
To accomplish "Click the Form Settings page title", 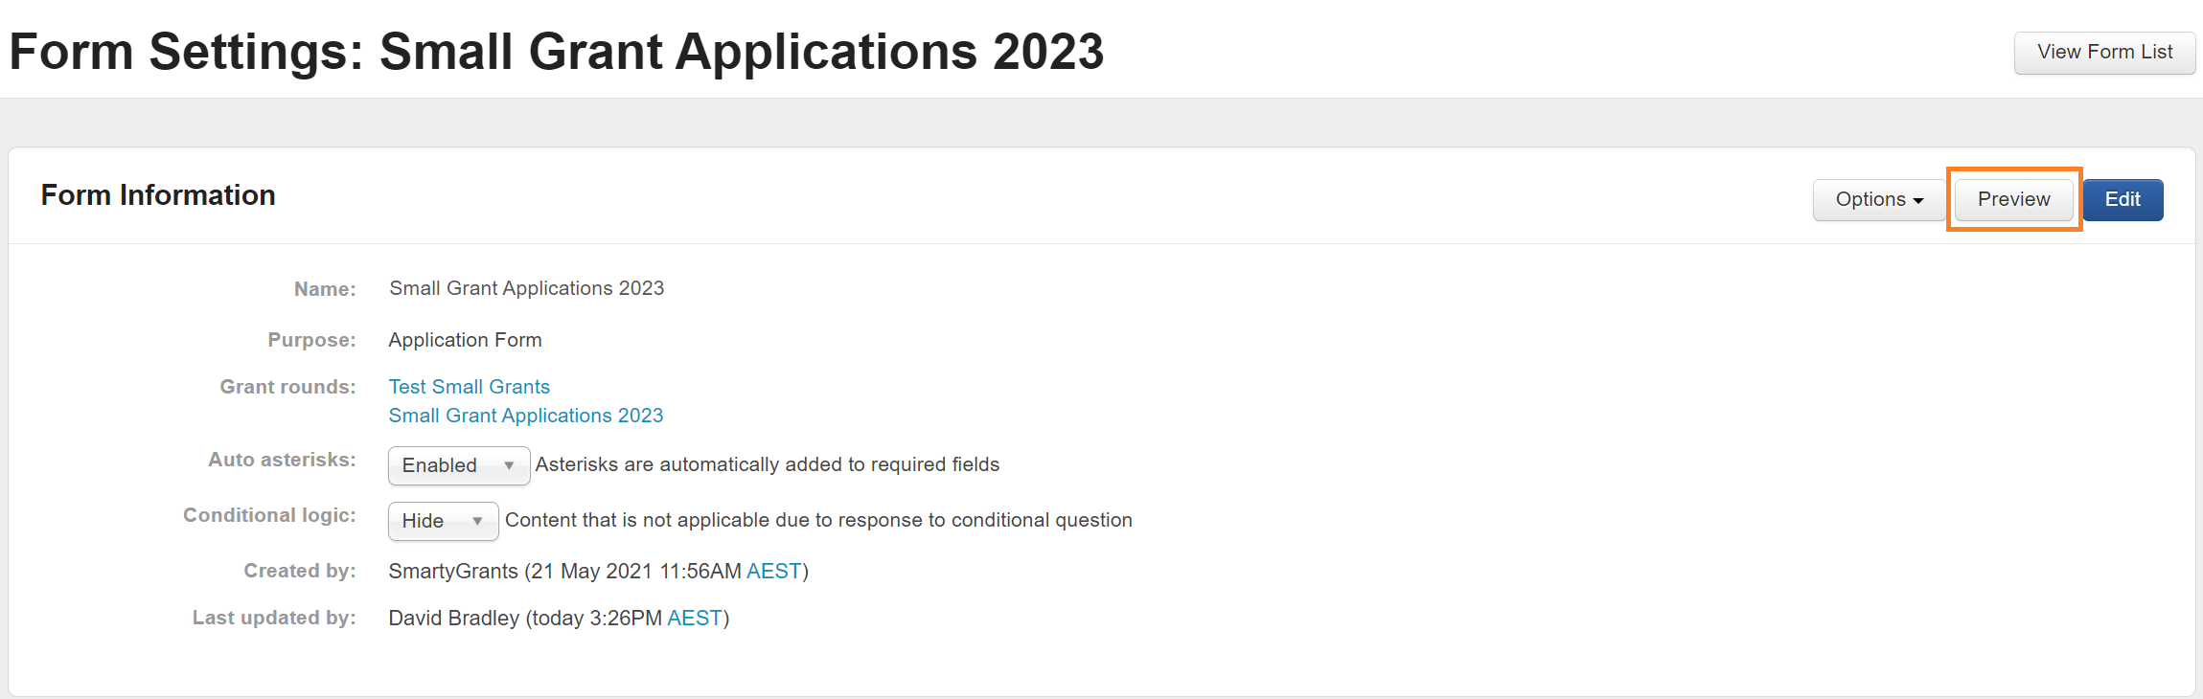I will coord(556,52).
